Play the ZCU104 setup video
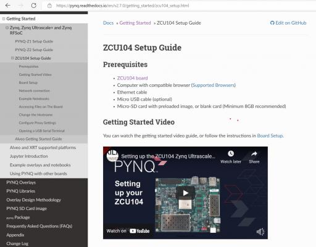Viewport: 316px width, 247px height. click(x=186, y=193)
